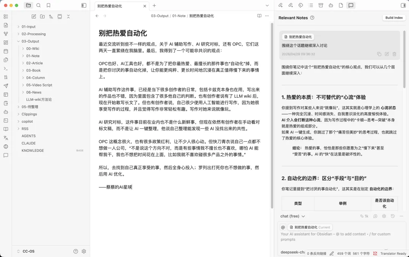This screenshot has width=409, height=257.
Task: Open the bookmarks panel
Action: click(x=48, y=5)
